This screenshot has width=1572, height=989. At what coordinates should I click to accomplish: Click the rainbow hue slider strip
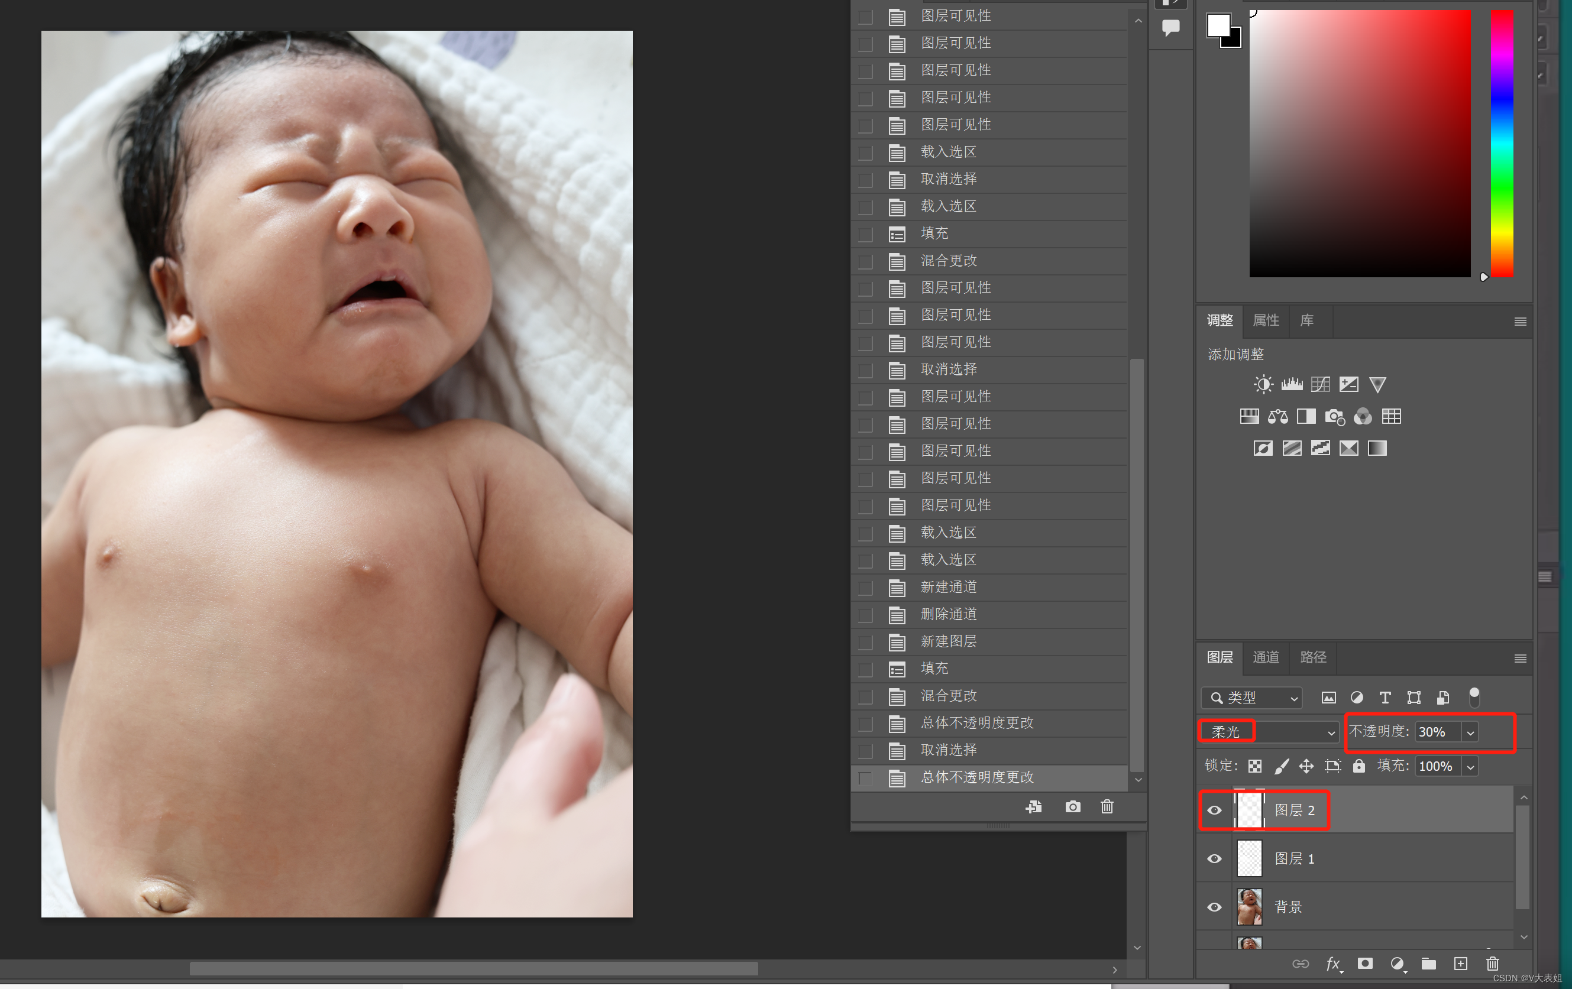coord(1502,144)
